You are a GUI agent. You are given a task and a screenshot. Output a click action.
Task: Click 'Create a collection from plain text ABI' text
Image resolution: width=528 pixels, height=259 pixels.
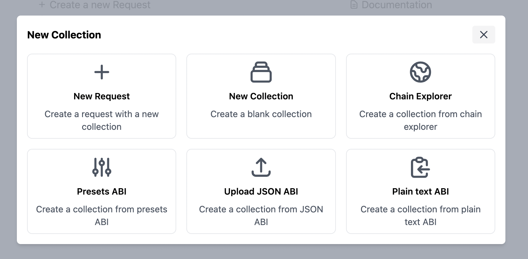[x=420, y=216]
